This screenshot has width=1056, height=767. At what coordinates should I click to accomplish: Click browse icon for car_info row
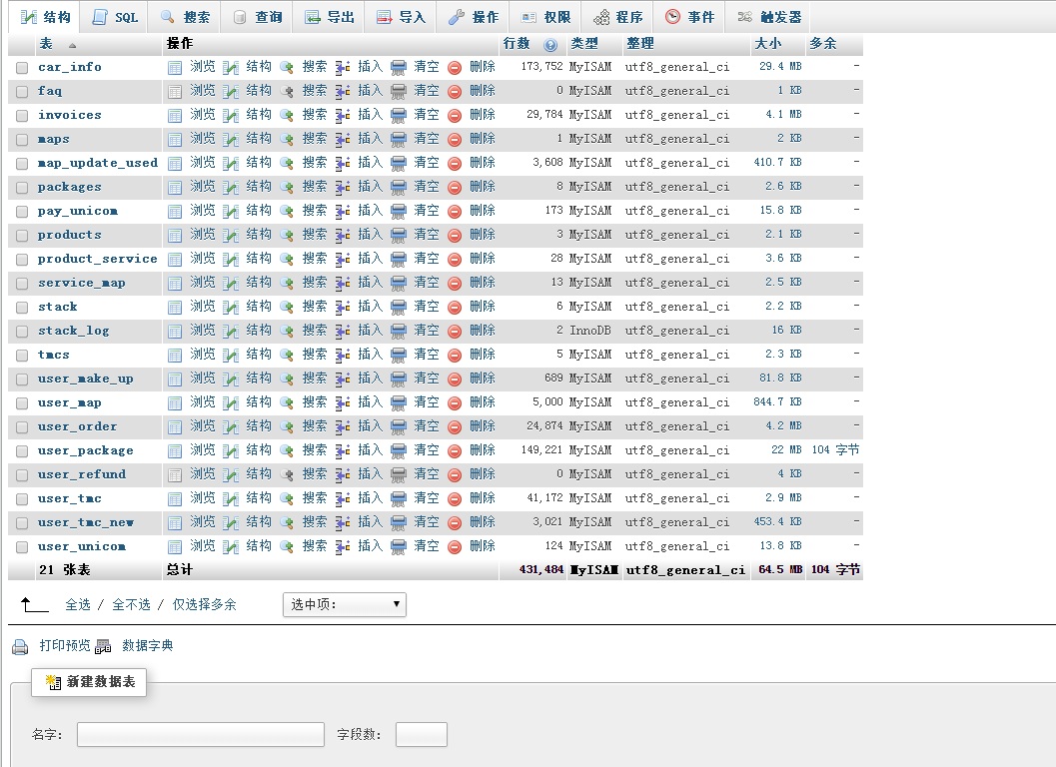[175, 67]
